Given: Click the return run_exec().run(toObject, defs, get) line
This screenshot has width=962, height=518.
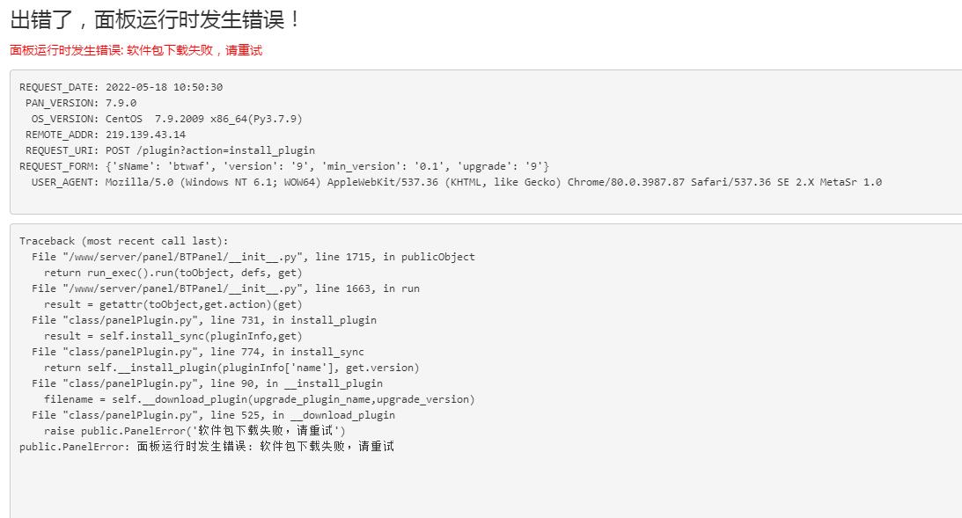Looking at the screenshot, I should pyautogui.click(x=173, y=273).
